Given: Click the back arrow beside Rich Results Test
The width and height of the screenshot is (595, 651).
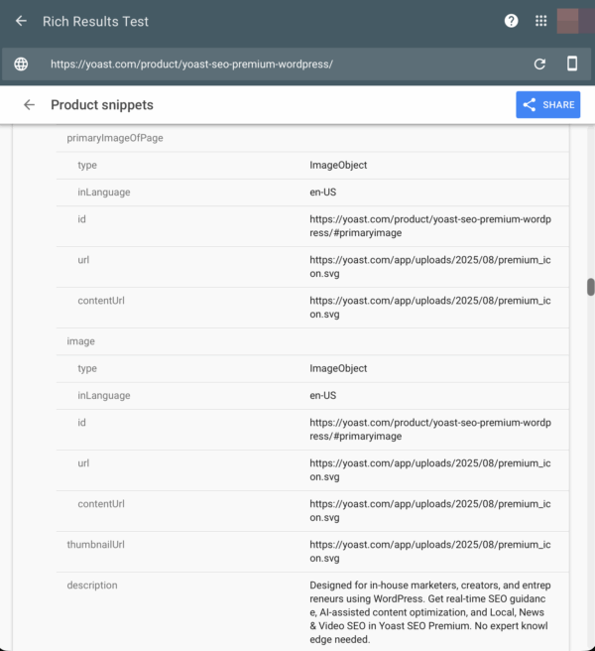Looking at the screenshot, I should pyautogui.click(x=21, y=21).
